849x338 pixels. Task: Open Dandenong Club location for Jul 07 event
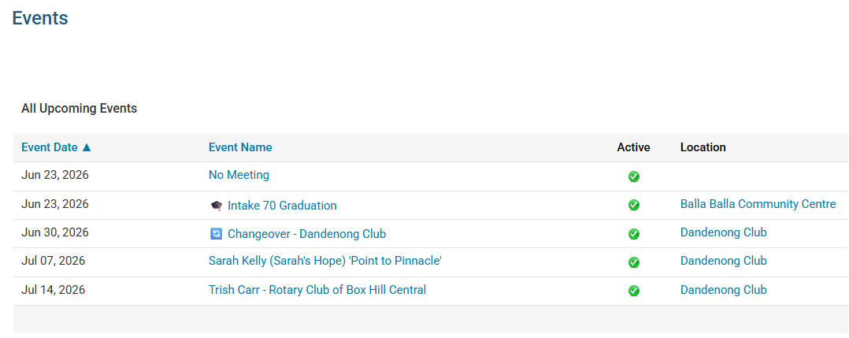click(x=723, y=261)
